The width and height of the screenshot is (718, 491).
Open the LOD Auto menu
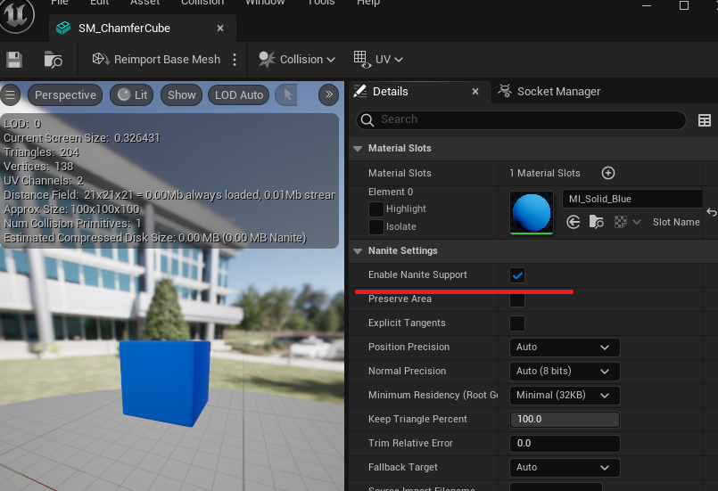point(238,95)
